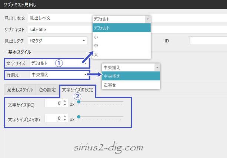Click the 文字サイズ(スマホ) slider handle
The image size is (227, 158).
click(79, 117)
